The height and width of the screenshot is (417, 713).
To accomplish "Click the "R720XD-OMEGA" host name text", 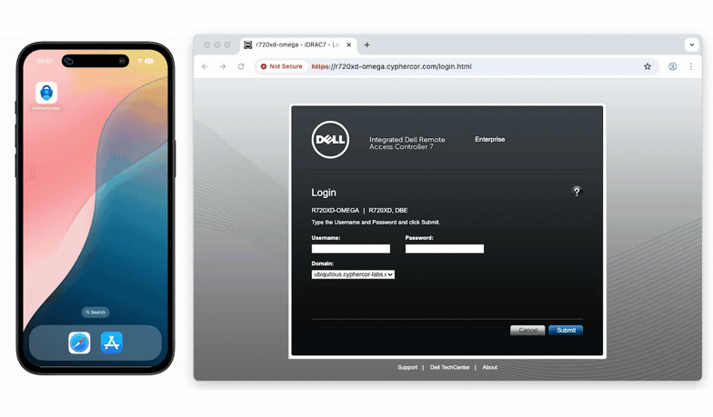I will pos(335,211).
